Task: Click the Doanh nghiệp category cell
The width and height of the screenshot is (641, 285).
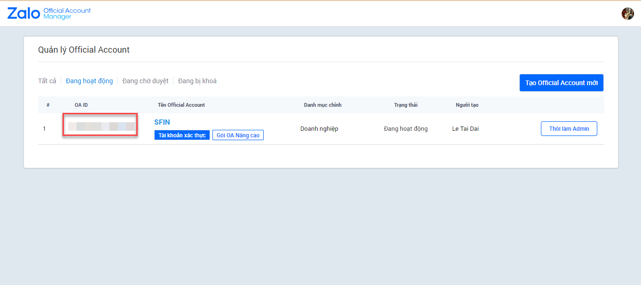Action: click(x=319, y=129)
